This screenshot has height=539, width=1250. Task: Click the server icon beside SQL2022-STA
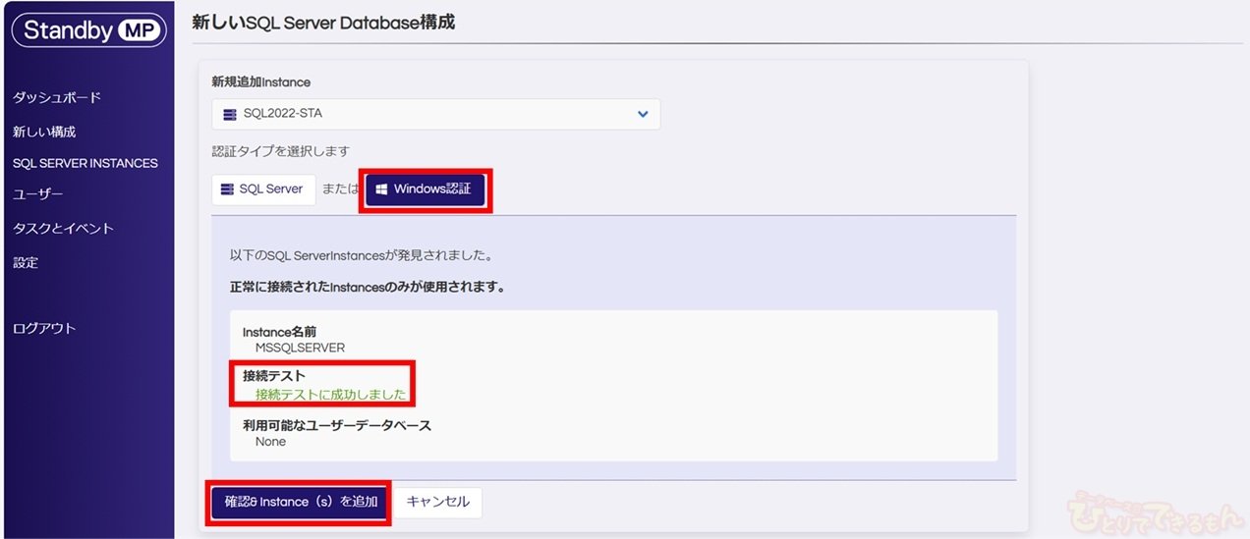click(x=230, y=114)
